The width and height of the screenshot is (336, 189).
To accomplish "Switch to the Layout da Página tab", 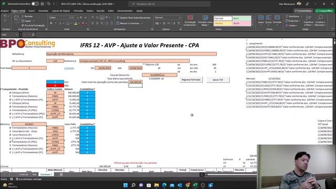I will point(61,10).
